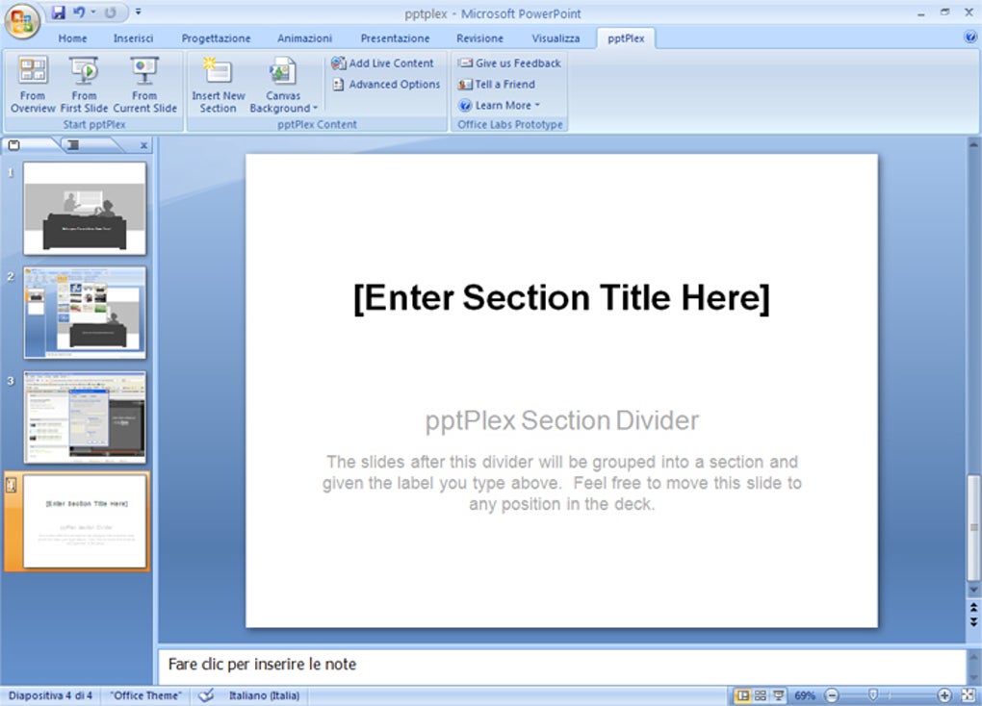Screen dimensions: 982x706
Task: Click the Redo icon in the quick access toolbar
Action: tap(110, 13)
